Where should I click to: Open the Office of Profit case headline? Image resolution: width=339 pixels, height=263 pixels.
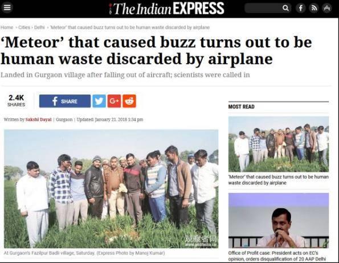[x=273, y=256]
